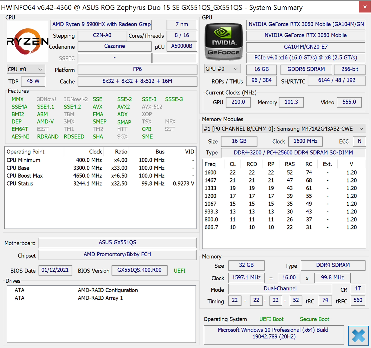The height and width of the screenshot is (348, 371).
Task: Click the ASUS GX551QS motherboard field
Action: [117, 243]
